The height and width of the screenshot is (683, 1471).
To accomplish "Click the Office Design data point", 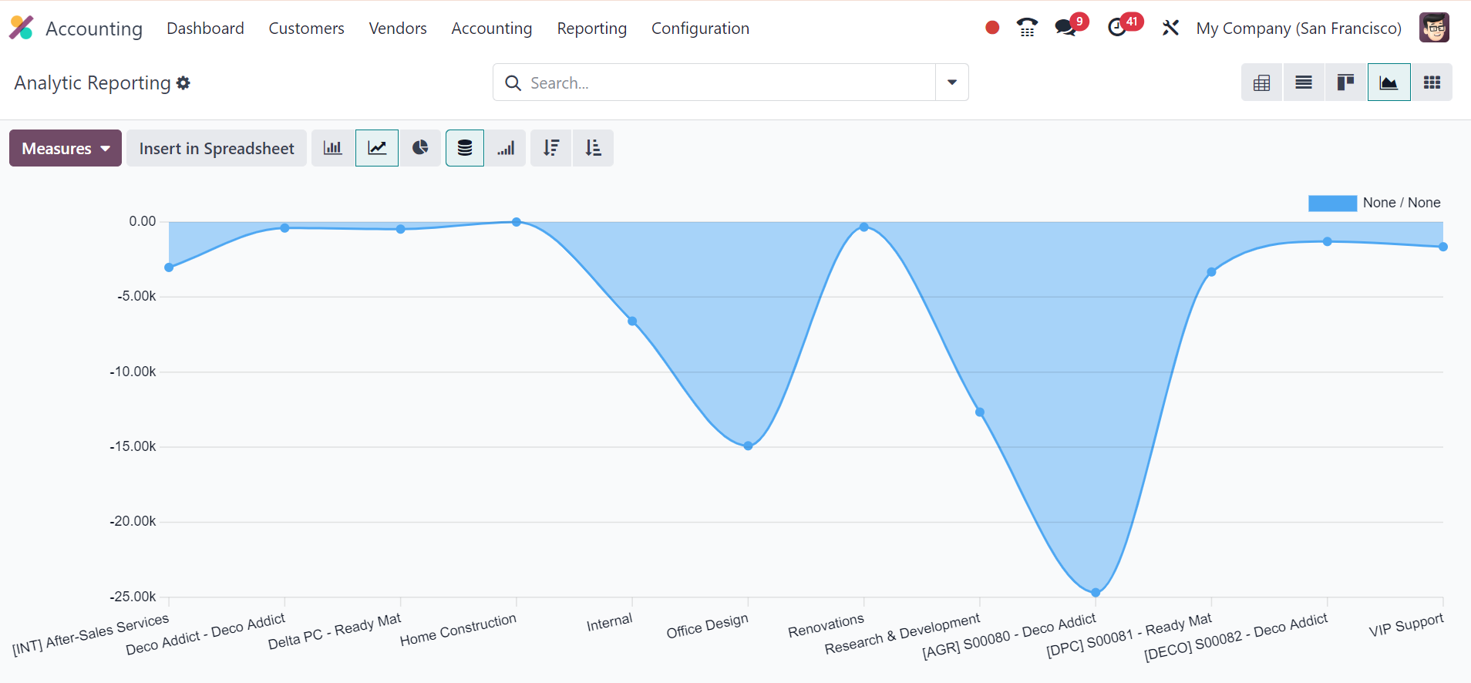I will click(748, 446).
